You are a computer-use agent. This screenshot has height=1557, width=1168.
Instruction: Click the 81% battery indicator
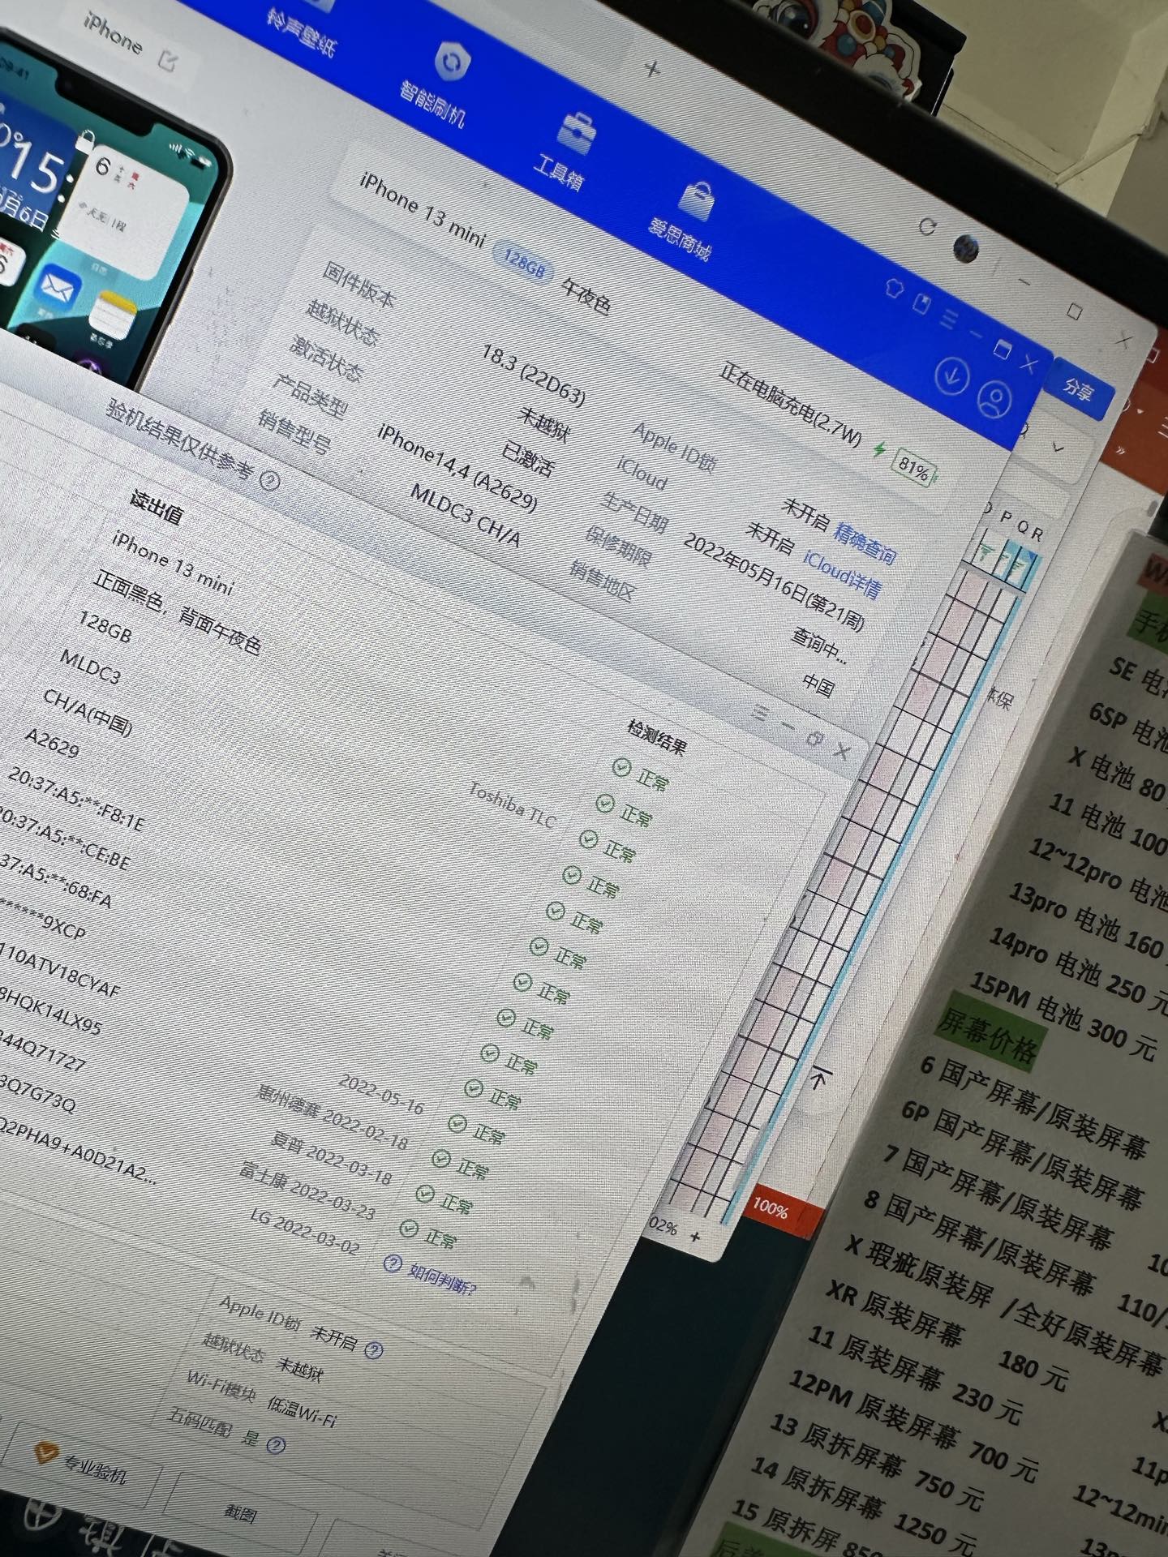(x=914, y=468)
